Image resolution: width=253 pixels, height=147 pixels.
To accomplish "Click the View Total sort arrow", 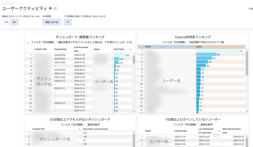I will [x=130, y=49].
